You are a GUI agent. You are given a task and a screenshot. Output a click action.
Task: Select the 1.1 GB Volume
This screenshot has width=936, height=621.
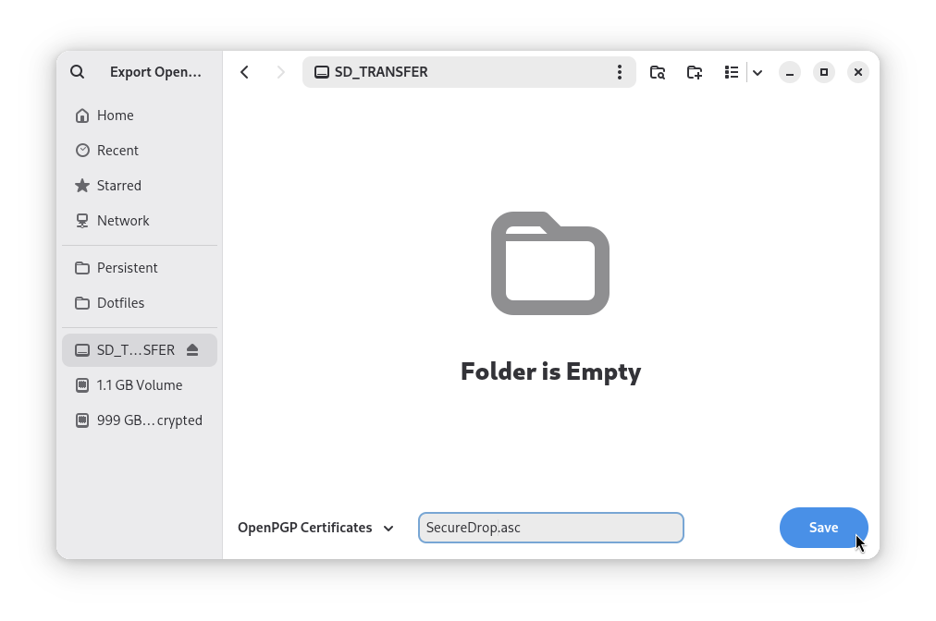coord(140,384)
